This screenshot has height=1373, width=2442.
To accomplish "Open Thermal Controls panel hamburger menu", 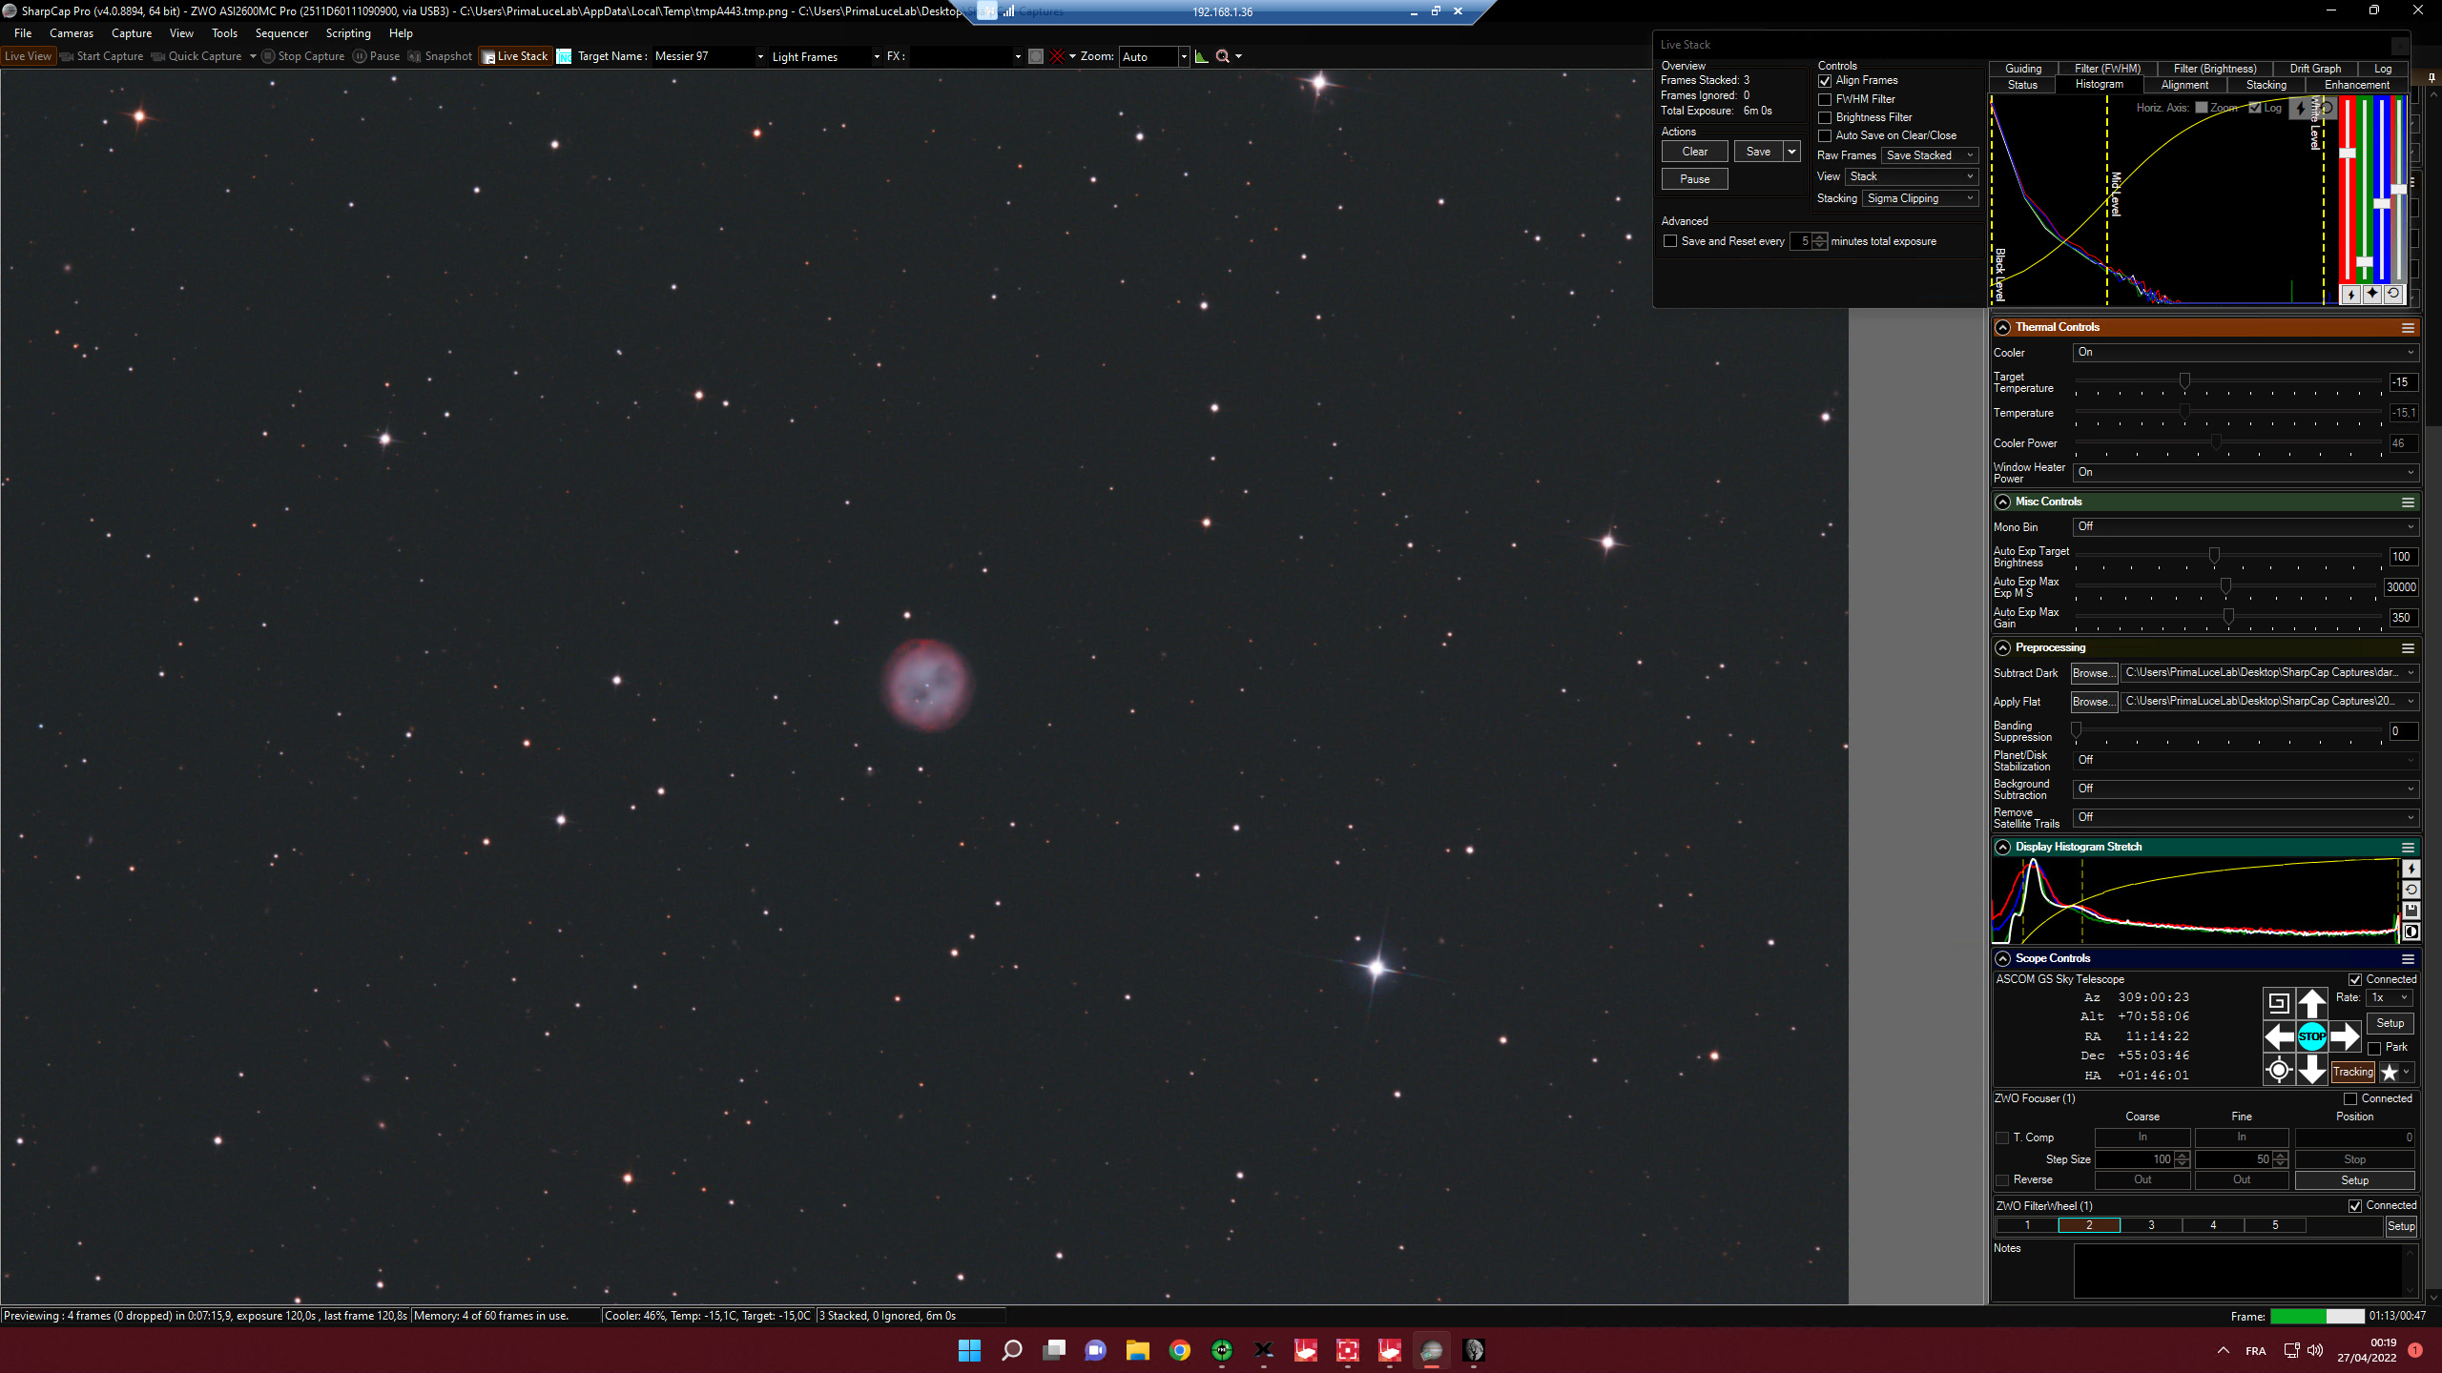I will click(x=2408, y=328).
